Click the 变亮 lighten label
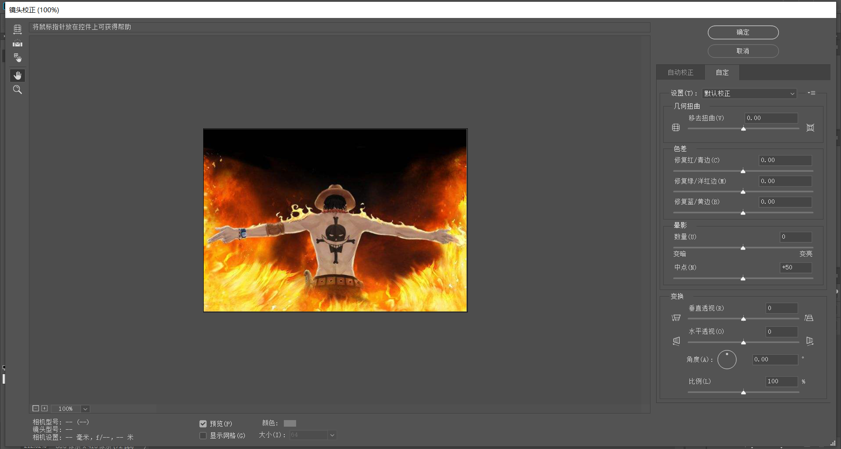The image size is (841, 449). click(x=806, y=254)
